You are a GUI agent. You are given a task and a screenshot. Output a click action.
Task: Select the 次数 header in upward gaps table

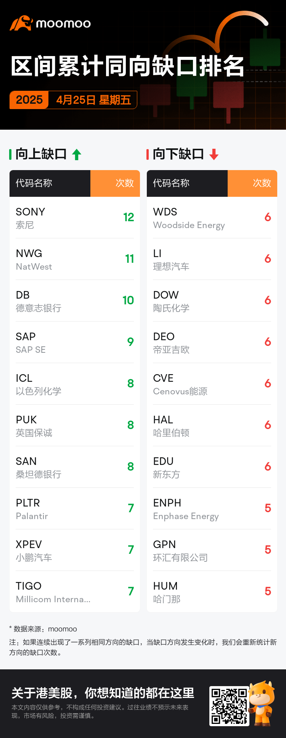124,183
